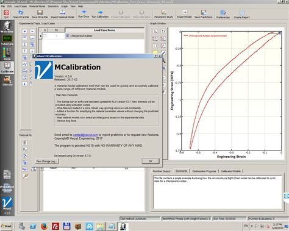Click the About dialog help question button

coord(155,56)
